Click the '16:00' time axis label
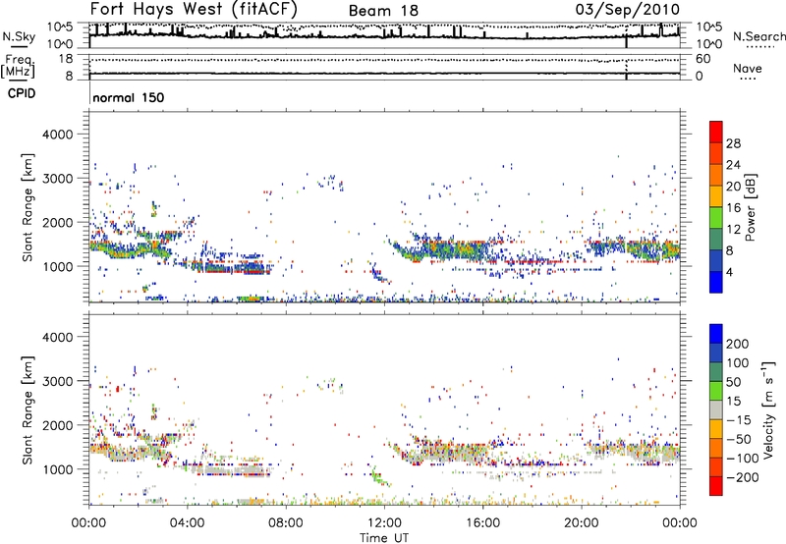Image resolution: width=786 pixels, height=544 pixels. click(482, 523)
